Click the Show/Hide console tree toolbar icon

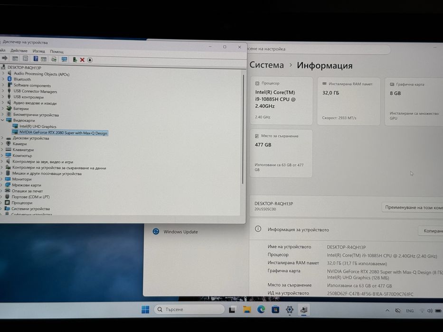tap(15, 58)
